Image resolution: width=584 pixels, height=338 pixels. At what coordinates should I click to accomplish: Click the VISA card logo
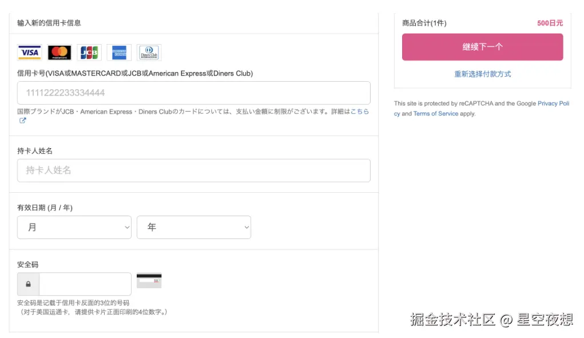tap(30, 53)
